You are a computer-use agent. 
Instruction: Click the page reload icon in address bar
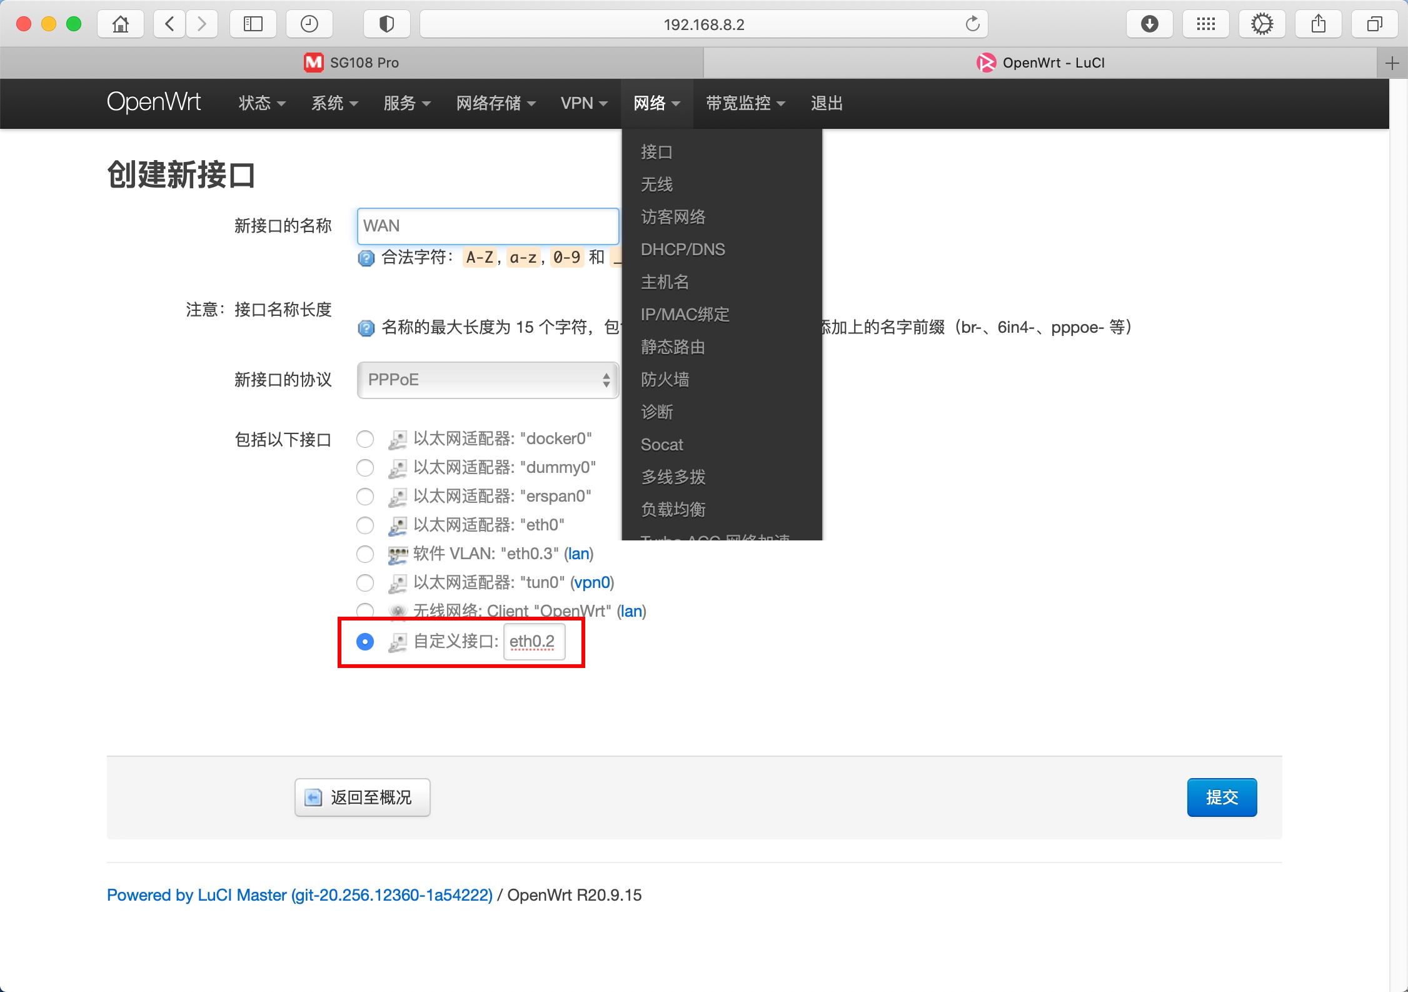pos(973,24)
